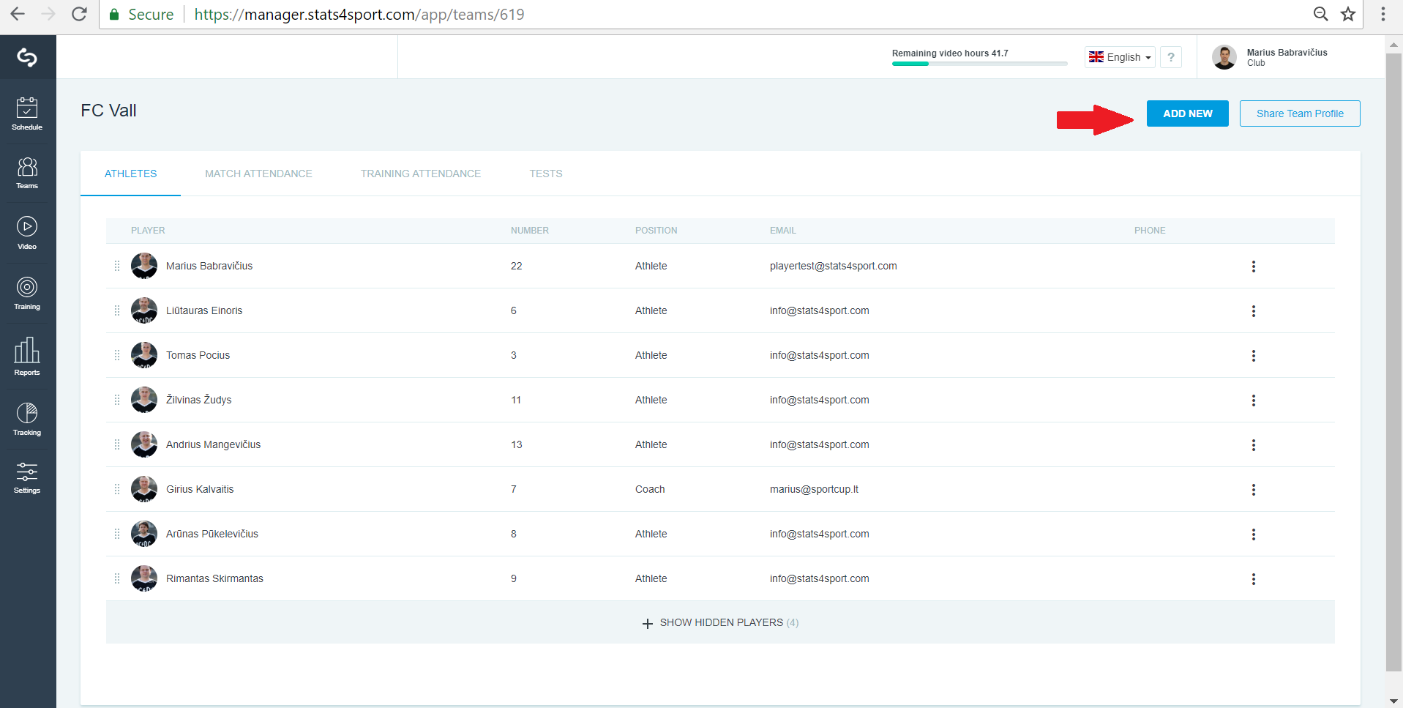Click the page vertical scrollbar
The image size is (1403, 708).
click(1393, 362)
